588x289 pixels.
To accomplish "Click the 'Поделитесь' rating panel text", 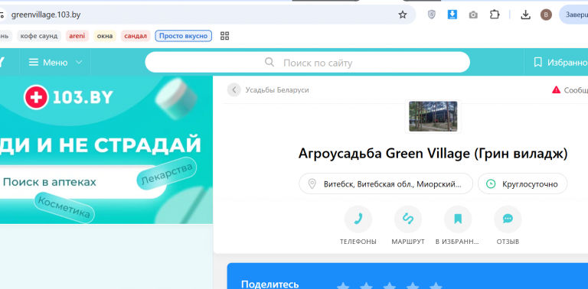I will coord(270,284).
